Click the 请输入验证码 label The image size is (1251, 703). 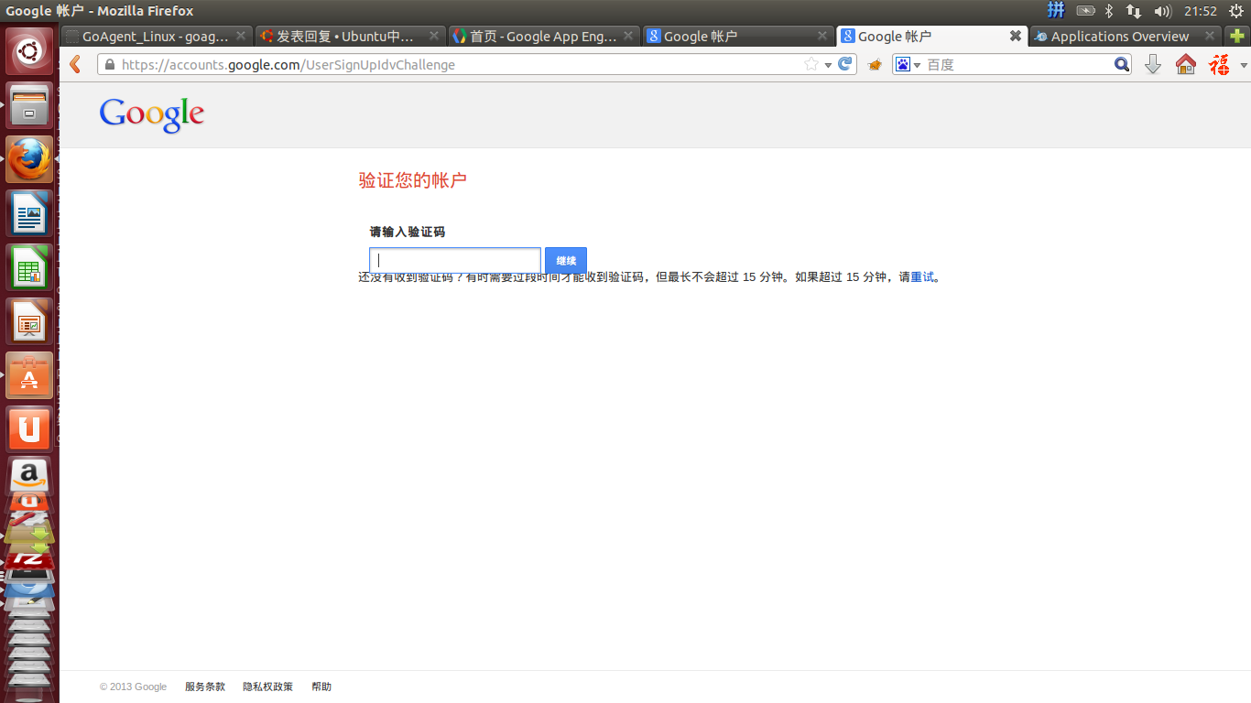point(408,233)
